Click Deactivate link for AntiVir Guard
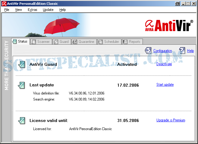198x144 pixels. tap(164, 64)
